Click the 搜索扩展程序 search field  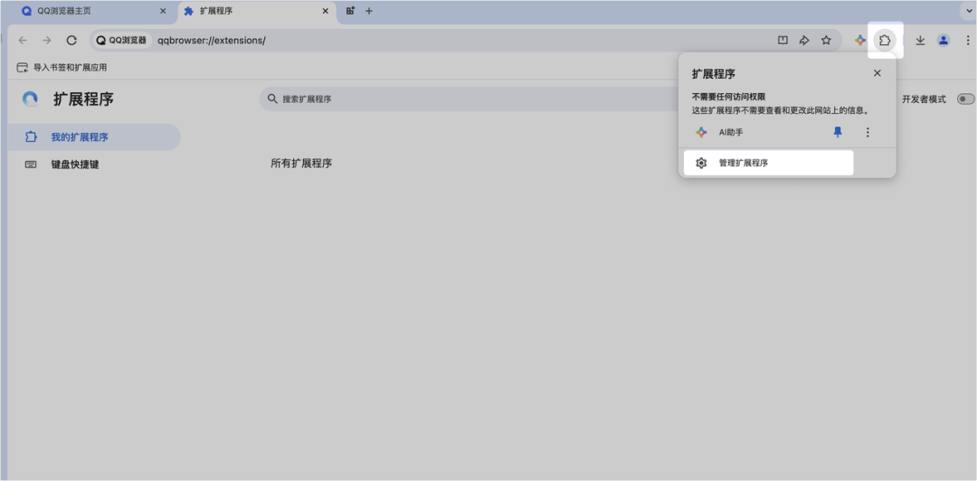click(x=468, y=99)
